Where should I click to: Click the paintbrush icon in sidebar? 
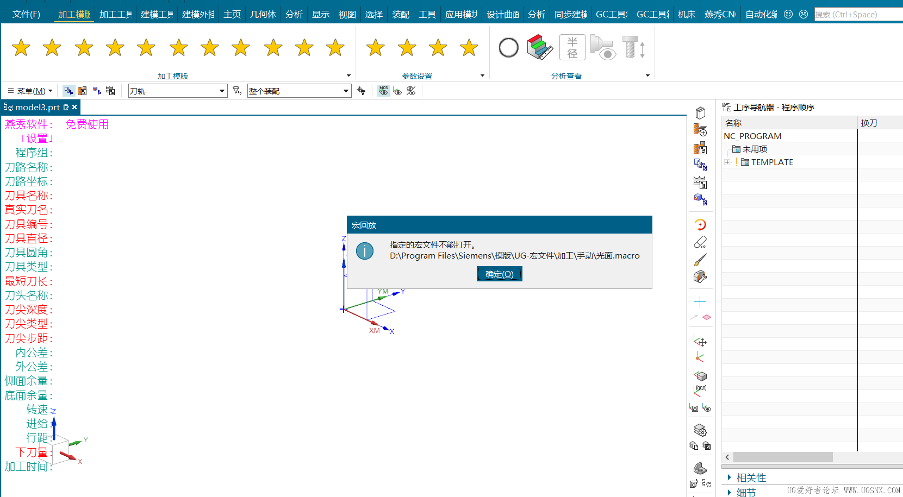point(700,260)
